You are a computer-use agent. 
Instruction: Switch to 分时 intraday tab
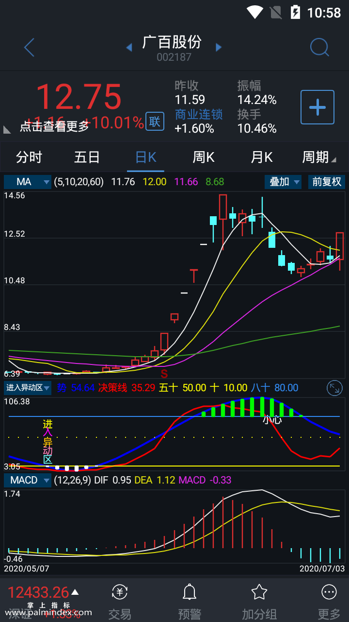point(29,157)
